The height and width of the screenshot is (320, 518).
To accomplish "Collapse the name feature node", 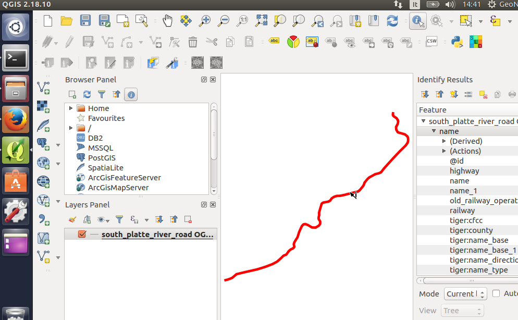I will pos(434,131).
